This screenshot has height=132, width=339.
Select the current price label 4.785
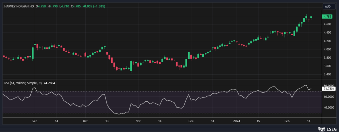coord(327,17)
